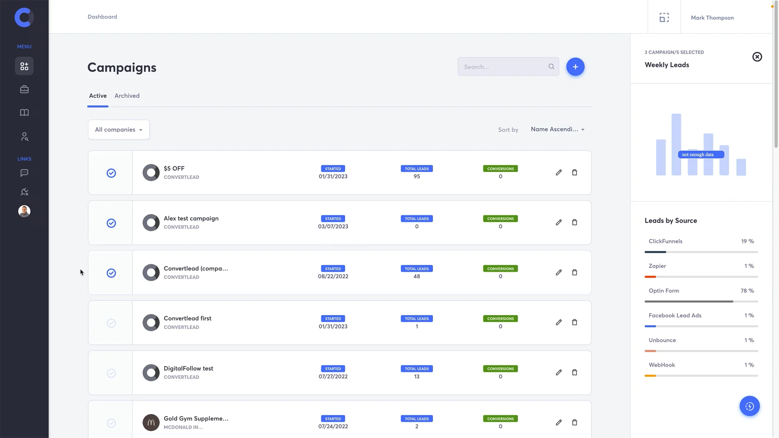Uncheck the $5 OFF campaign checkbox
Image resolution: width=779 pixels, height=438 pixels.
pyautogui.click(x=111, y=173)
